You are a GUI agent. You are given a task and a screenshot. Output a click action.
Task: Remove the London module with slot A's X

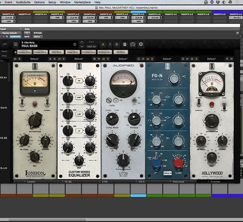point(55,59)
